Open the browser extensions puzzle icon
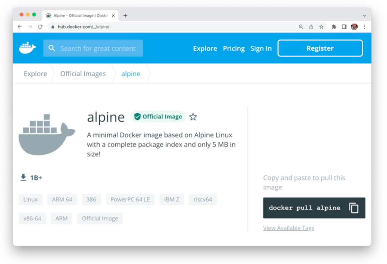The height and width of the screenshot is (264, 387). [334, 27]
